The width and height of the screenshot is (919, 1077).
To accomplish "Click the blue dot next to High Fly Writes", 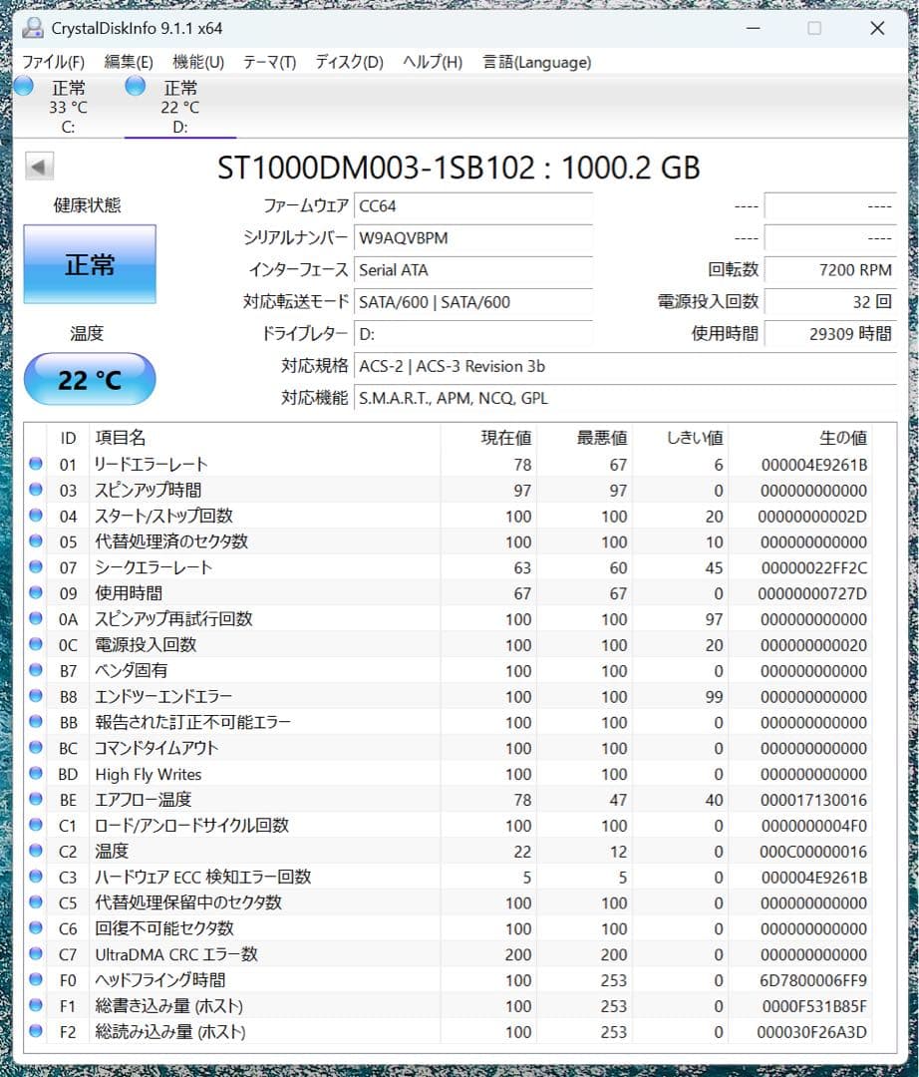I will tap(35, 774).
